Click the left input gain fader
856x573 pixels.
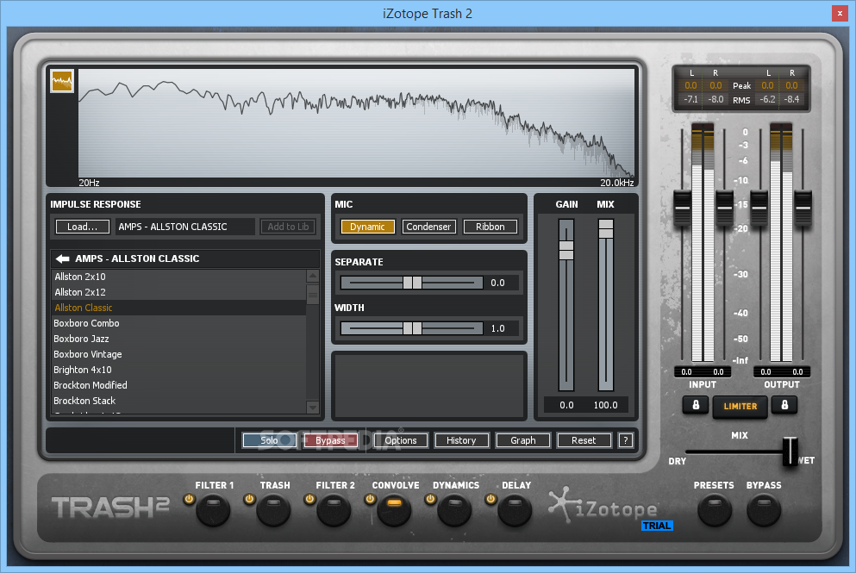pyautogui.click(x=683, y=208)
